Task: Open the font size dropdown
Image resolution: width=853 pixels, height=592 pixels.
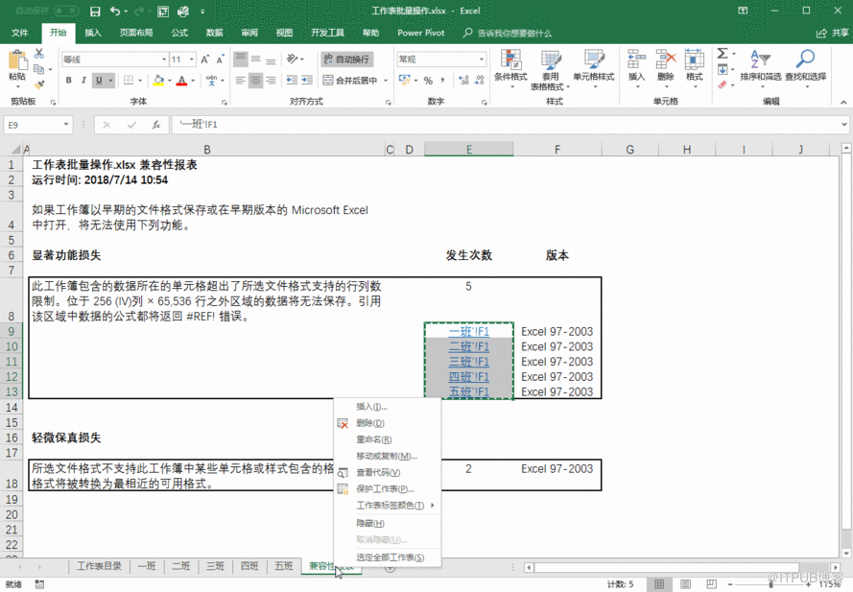Action: tap(192, 59)
